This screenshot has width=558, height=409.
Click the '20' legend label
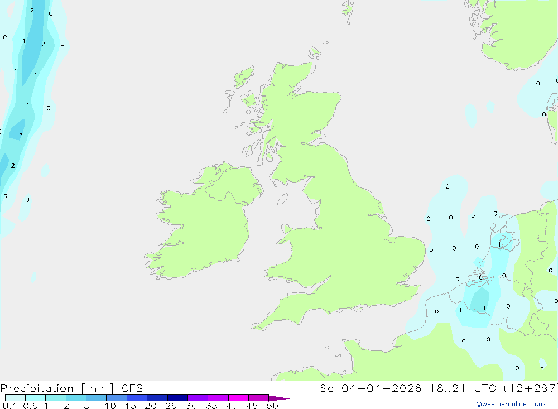coord(151,406)
